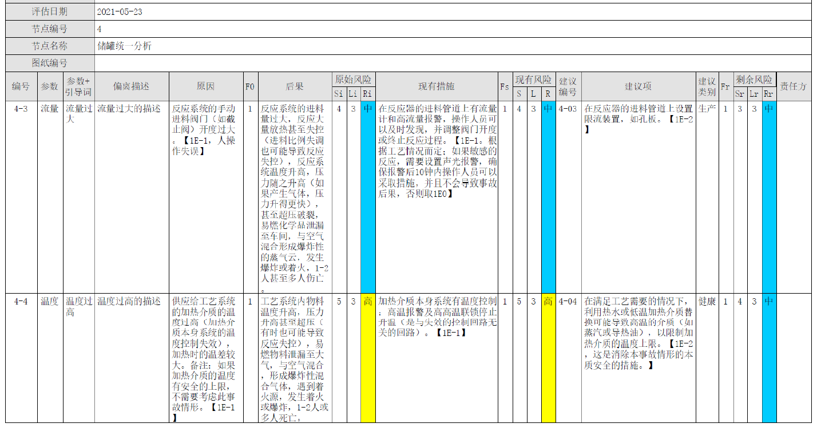Select the Rr sub-header
Screen dimensions: 817x427
coord(769,94)
